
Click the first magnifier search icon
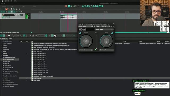[x=12, y=35]
